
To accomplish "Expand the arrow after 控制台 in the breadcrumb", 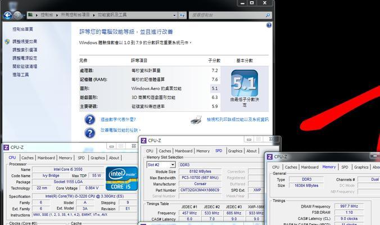I will (x=57, y=15).
